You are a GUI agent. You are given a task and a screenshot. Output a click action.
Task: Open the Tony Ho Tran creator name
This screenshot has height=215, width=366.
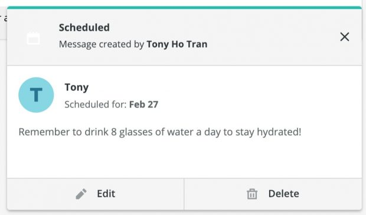tap(177, 44)
